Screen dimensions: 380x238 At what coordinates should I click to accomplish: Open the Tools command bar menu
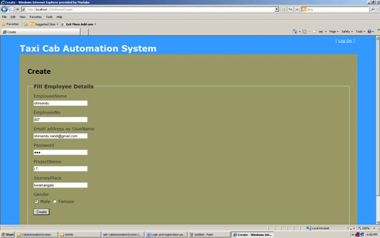tap(360, 32)
